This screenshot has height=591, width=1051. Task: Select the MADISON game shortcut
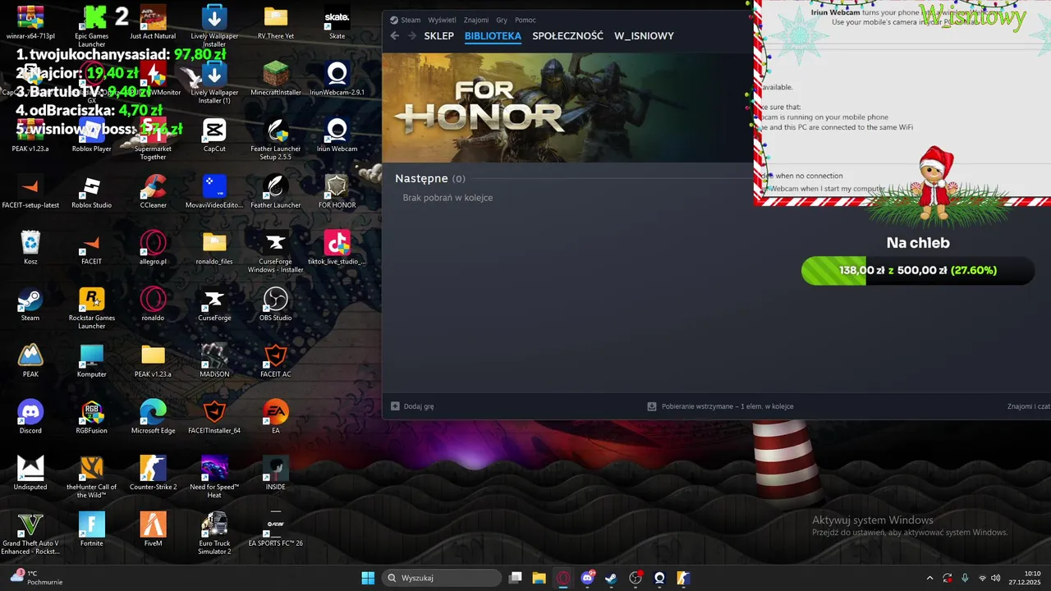point(214,360)
